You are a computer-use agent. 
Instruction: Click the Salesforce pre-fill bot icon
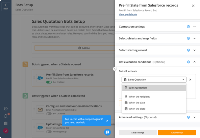coord(40,78)
